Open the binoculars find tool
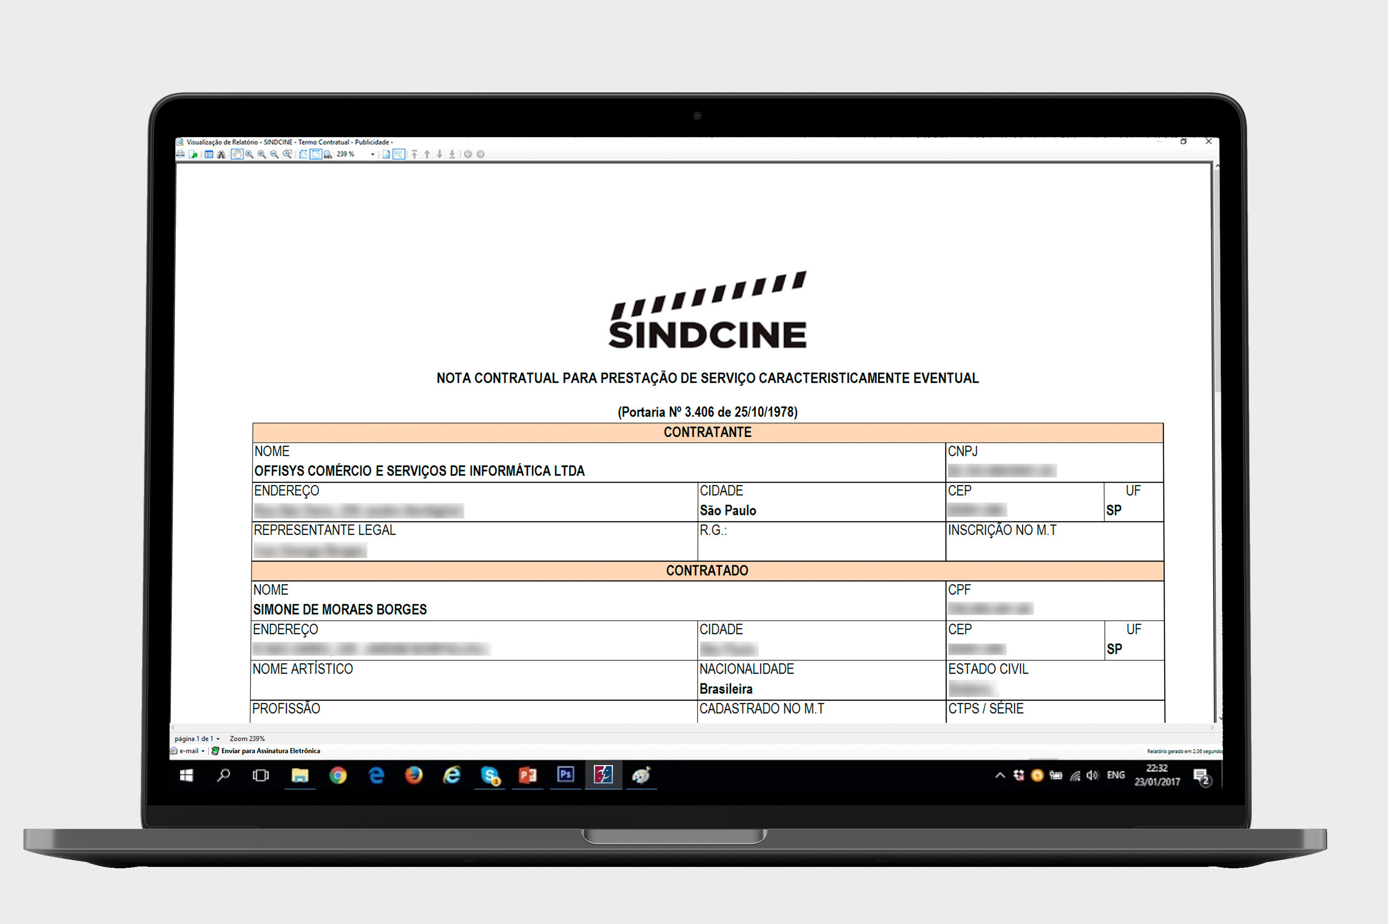The image size is (1388, 924). click(x=221, y=155)
